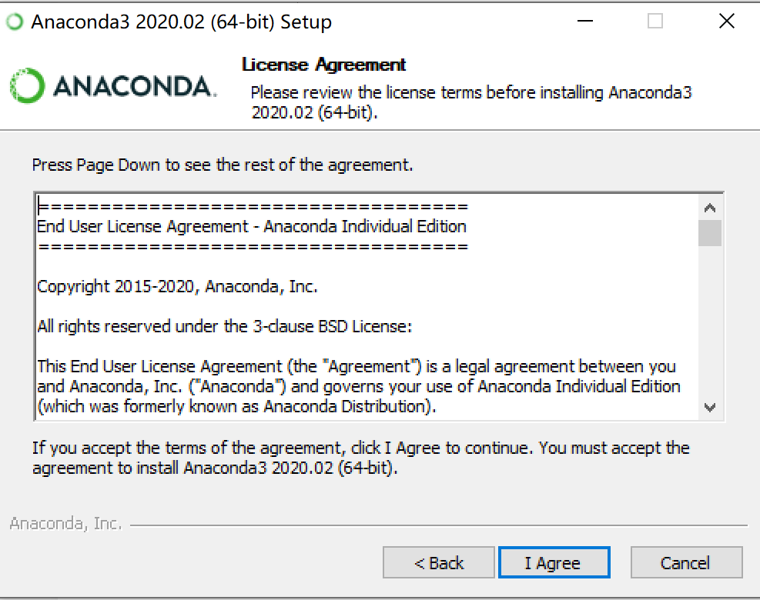Close the setup window
Viewport: 760px width, 600px height.
tap(727, 22)
